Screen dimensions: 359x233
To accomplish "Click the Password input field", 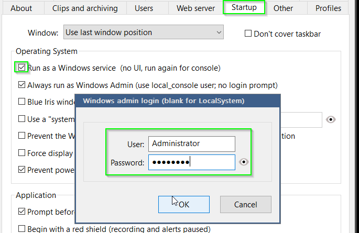I will (192, 162).
